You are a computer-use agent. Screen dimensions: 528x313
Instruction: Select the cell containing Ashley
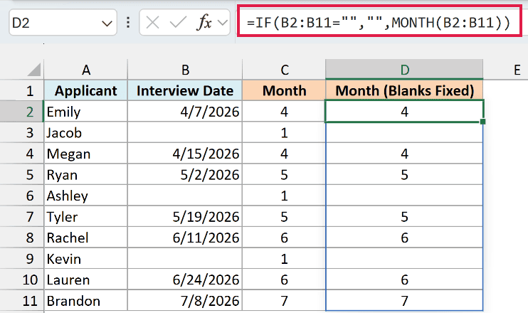coord(86,196)
